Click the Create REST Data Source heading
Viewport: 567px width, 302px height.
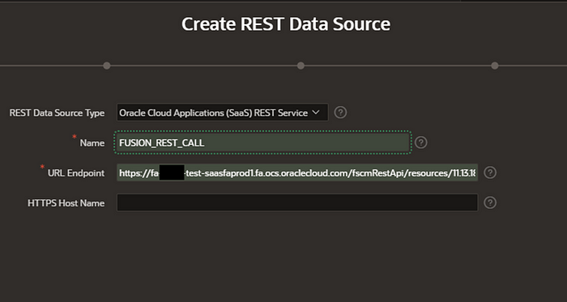pos(286,24)
